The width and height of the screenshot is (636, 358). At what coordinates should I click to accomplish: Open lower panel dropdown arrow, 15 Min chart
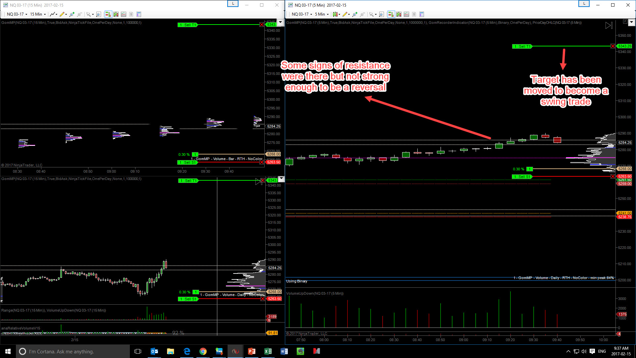281,179
